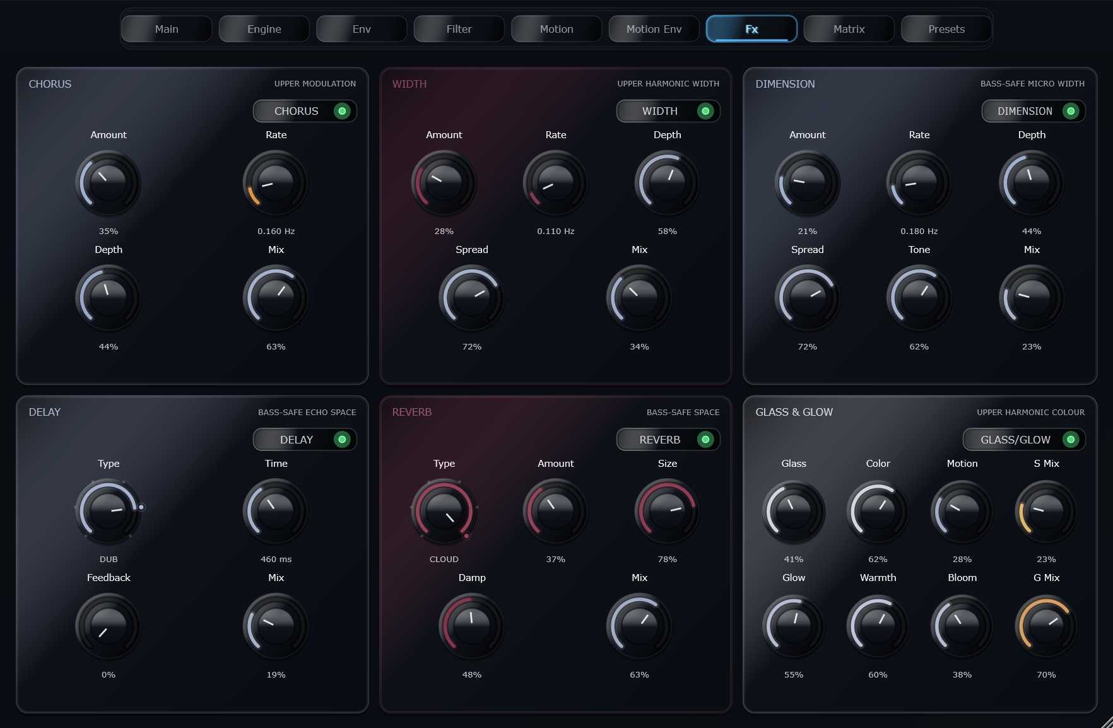This screenshot has width=1113, height=728.
Task: Click the Reverb Size knob at 78%
Action: (x=668, y=511)
